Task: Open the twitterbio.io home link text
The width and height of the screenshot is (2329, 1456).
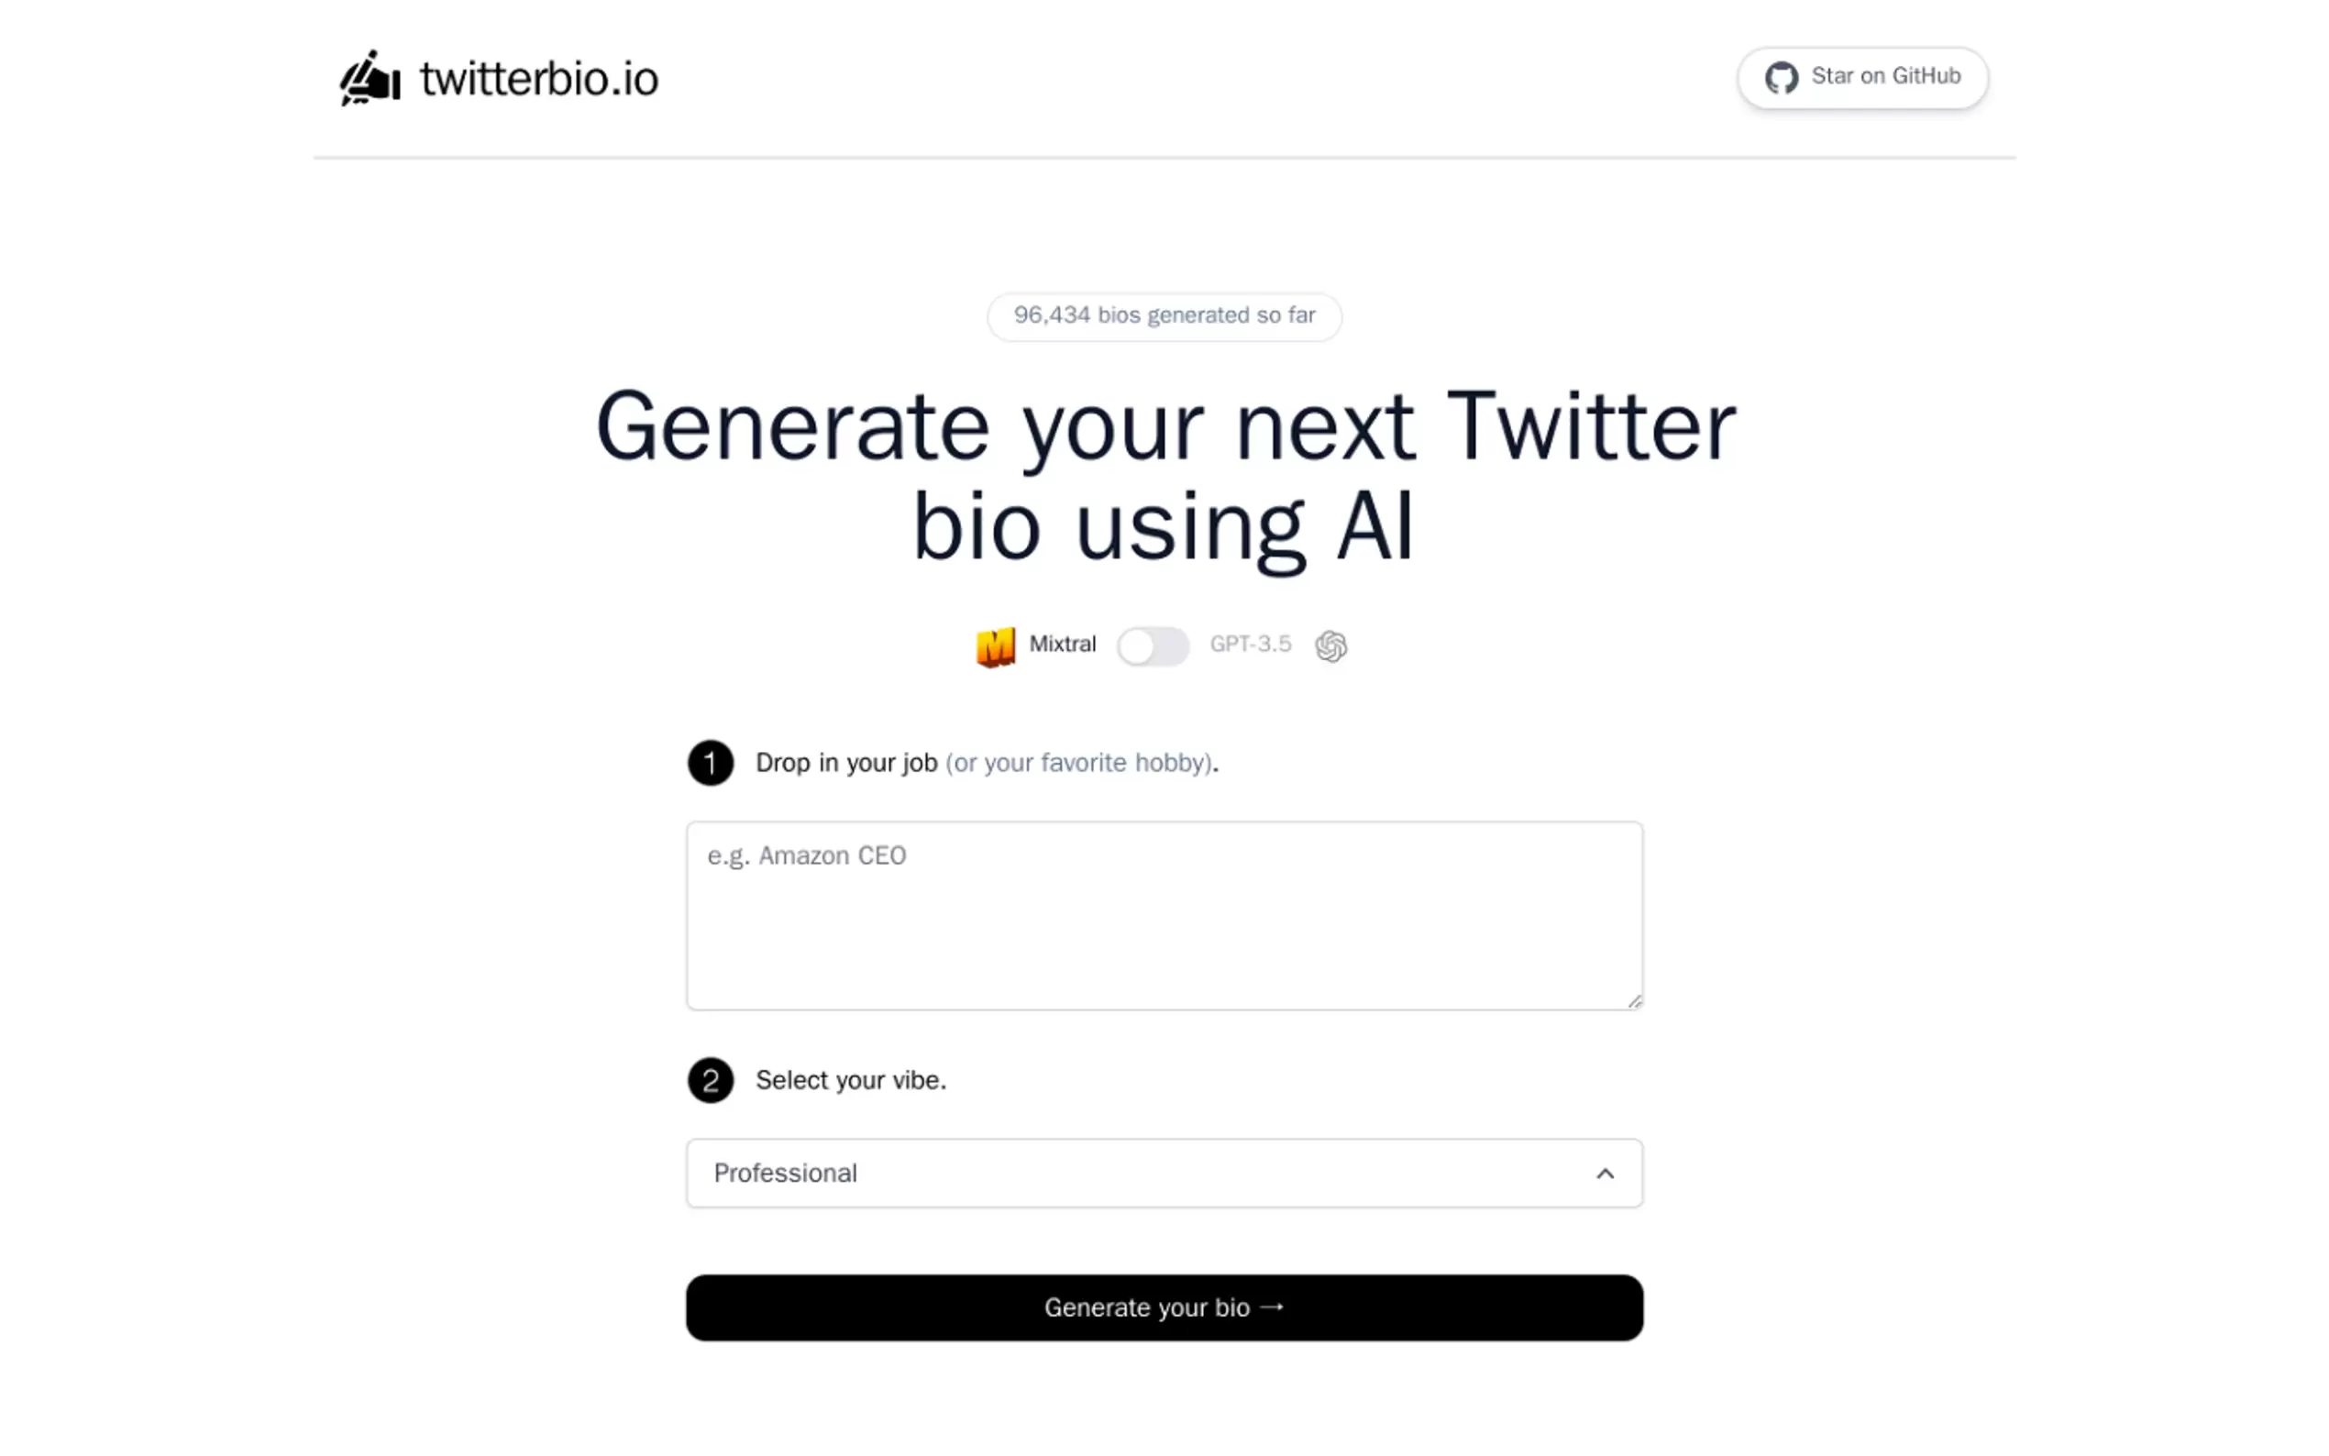Action: coord(539,79)
